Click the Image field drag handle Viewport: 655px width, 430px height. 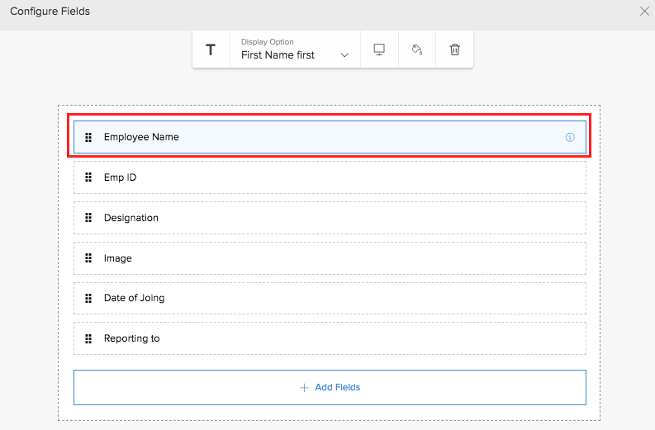[x=88, y=258]
